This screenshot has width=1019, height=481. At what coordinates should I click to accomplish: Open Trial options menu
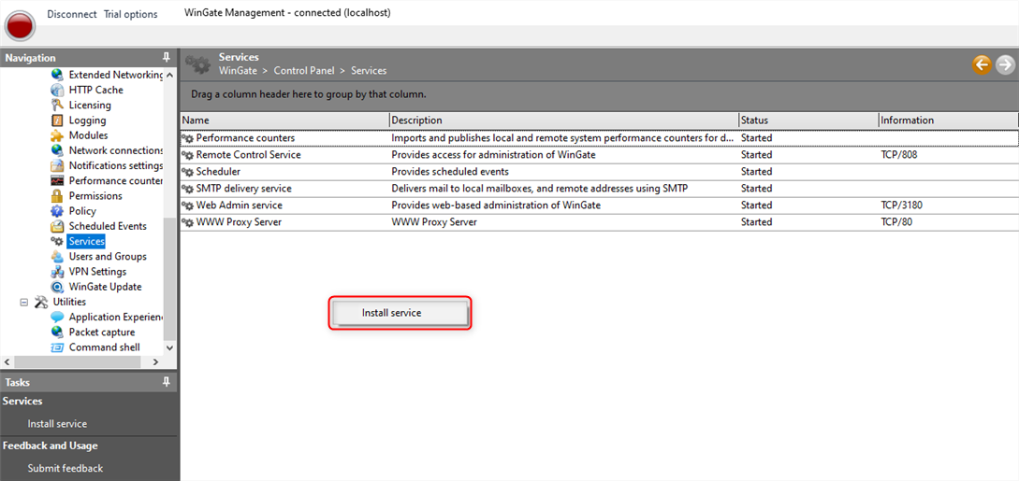131,14
